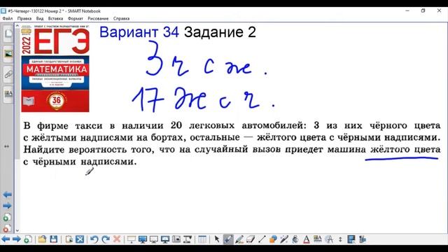Minimize the SMART Notebook window
Viewport: 448px width, 252px height.
[407, 11]
